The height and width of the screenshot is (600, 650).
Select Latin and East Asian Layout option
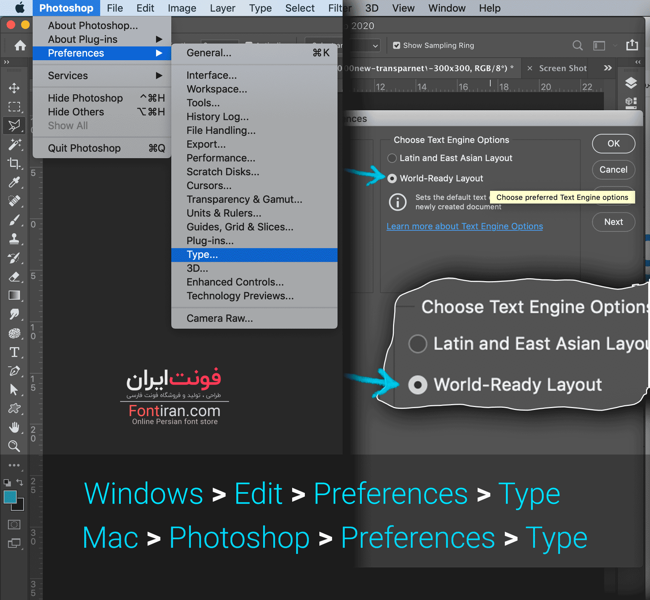(x=392, y=158)
